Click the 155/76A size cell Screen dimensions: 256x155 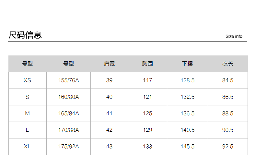tap(68, 80)
